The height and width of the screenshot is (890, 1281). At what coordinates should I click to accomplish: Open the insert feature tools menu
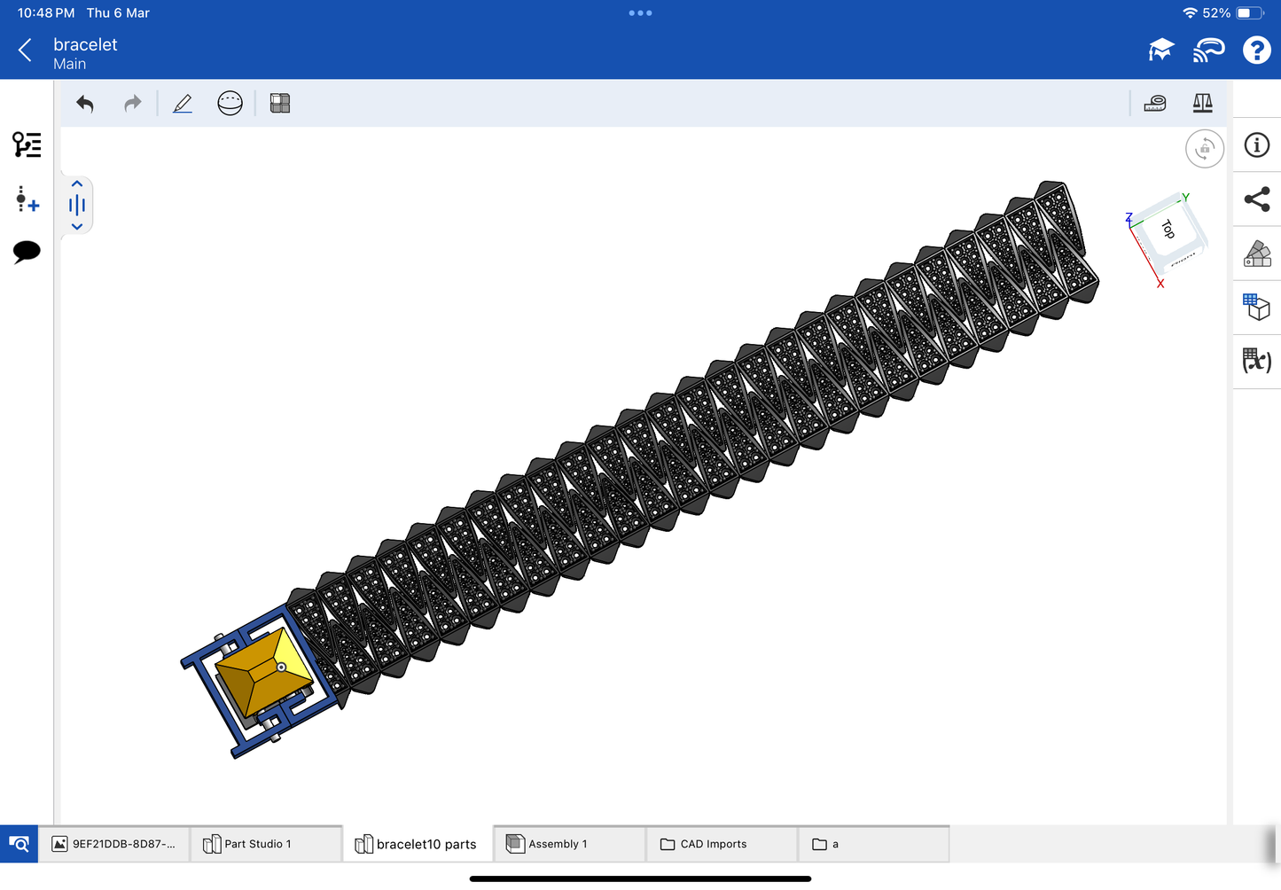(27, 199)
